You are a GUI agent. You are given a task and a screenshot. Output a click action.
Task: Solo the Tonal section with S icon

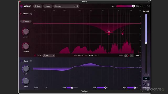coord(30,61)
